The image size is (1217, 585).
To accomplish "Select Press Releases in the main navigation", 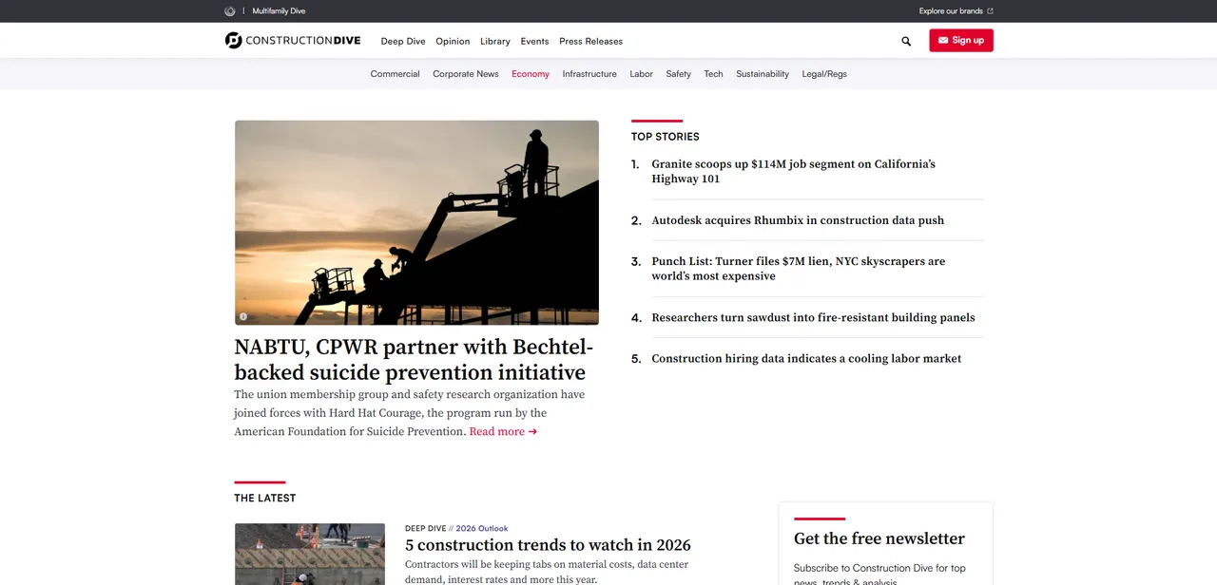I will click(590, 41).
